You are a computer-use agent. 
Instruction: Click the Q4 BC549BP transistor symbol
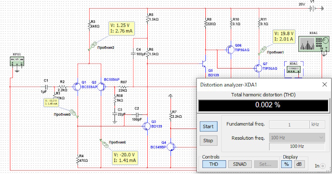point(172,146)
